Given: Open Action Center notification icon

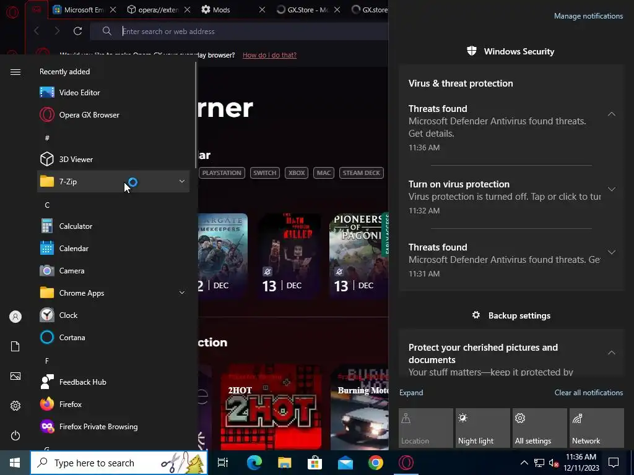Looking at the screenshot, I should coord(614,463).
